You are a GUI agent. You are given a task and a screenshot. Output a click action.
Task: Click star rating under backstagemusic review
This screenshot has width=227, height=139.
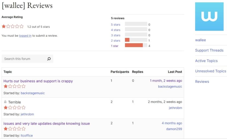[x=15, y=86]
